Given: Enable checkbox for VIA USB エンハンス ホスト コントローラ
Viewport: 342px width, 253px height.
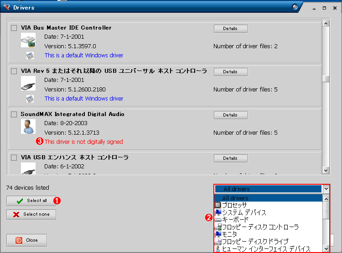Looking at the screenshot, I should coord(14,157).
